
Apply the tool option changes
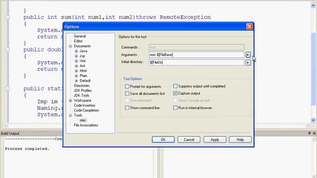pos(214,139)
